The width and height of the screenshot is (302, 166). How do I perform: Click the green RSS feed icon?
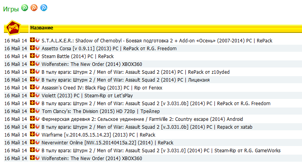pos(25,7)
